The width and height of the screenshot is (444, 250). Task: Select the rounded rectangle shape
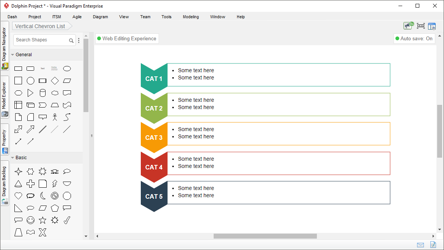tap(30, 69)
